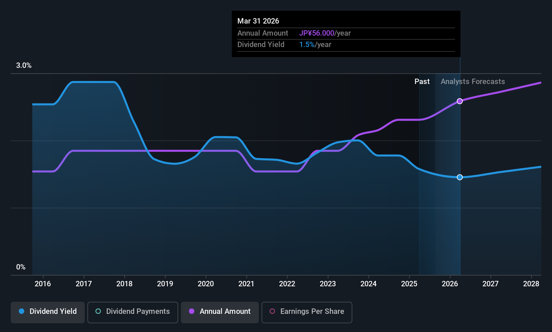The image size is (552, 332).
Task: Select the purple Annual Amount data point marker
Action: tap(460, 101)
